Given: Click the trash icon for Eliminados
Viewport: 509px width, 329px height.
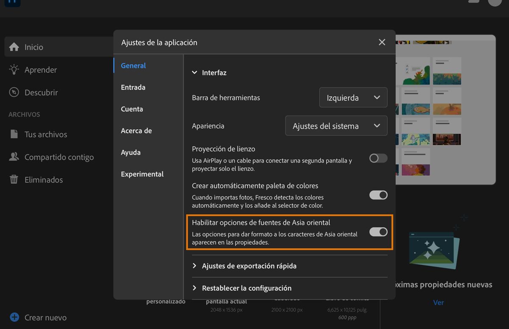Looking at the screenshot, I should (x=14, y=179).
